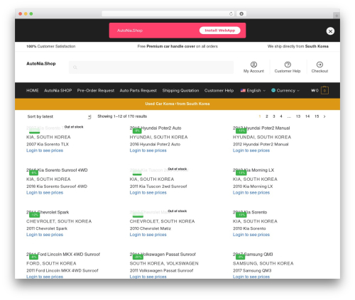Screen dimensions: 355x300
Task: Open the Sort by latest dropdown
Action: click(x=59, y=116)
